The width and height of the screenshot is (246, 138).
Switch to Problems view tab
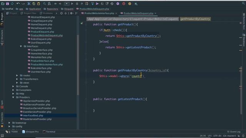(x=46, y=13)
